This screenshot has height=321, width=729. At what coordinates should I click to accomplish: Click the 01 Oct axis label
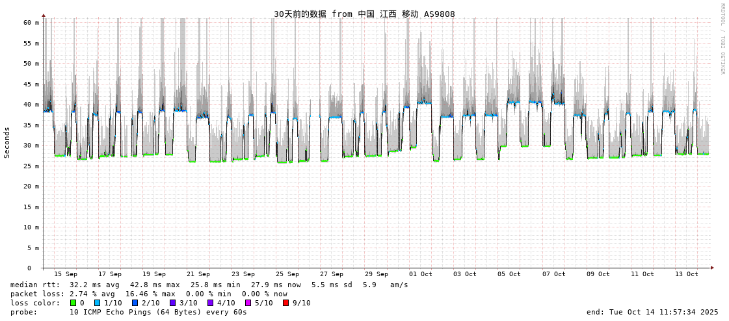pos(421,274)
